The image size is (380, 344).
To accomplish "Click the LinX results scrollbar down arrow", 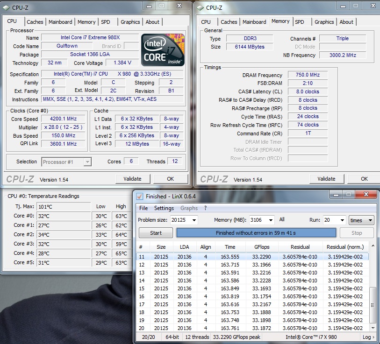I will point(373,328).
